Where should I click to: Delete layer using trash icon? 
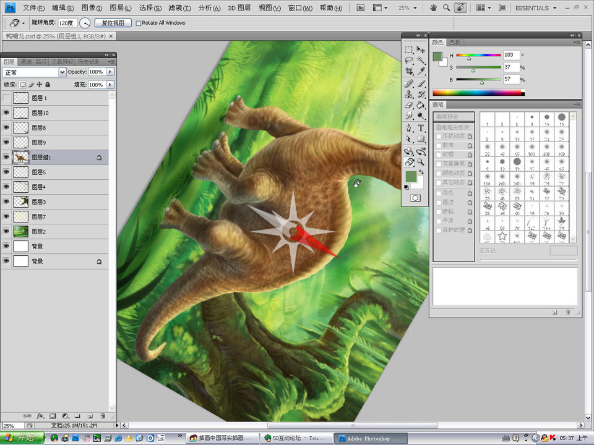coord(103,415)
